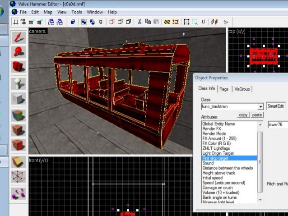Toggle the SmartEdit button
The image size is (288, 216).
pyautogui.click(x=276, y=106)
